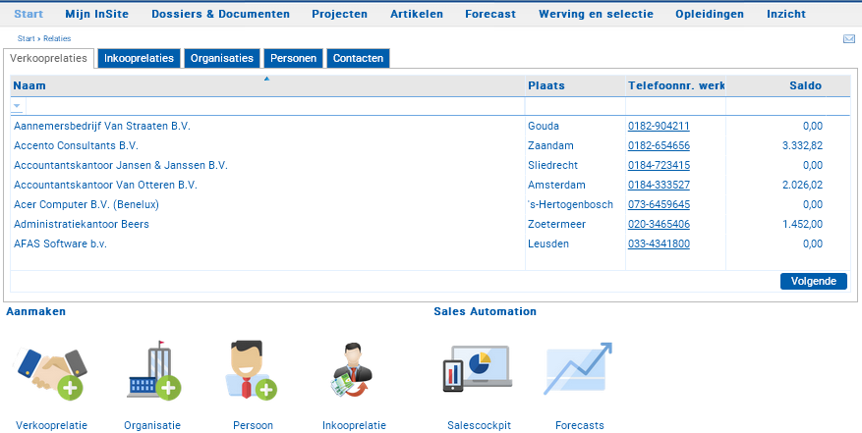Open Accento Consultants B.V.
The image size is (862, 433).
tap(76, 146)
